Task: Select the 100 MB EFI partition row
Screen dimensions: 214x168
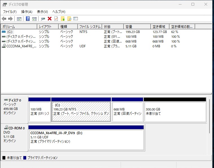Action: 98,37
